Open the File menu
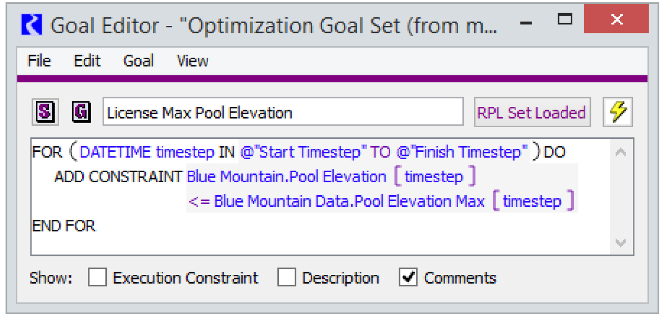663x316 pixels. (x=39, y=61)
